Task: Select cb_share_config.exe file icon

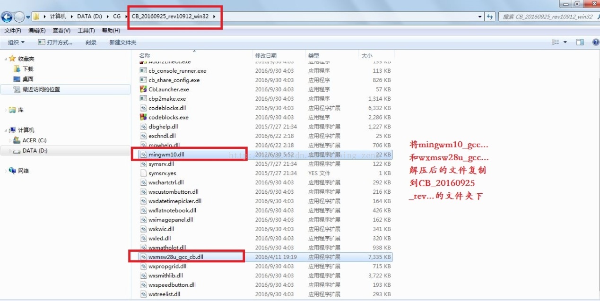Action: 144,80
